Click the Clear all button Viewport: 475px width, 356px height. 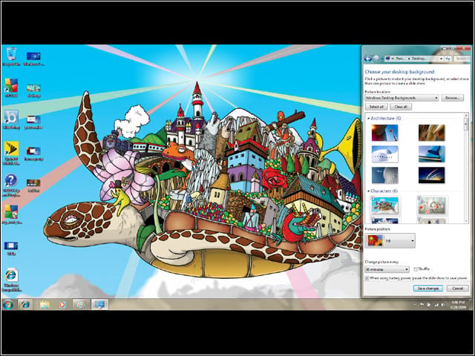point(401,107)
